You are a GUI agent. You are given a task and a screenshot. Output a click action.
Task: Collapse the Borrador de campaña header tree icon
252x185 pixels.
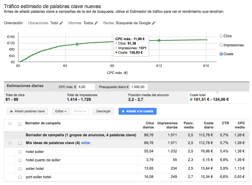(x=10, y=124)
